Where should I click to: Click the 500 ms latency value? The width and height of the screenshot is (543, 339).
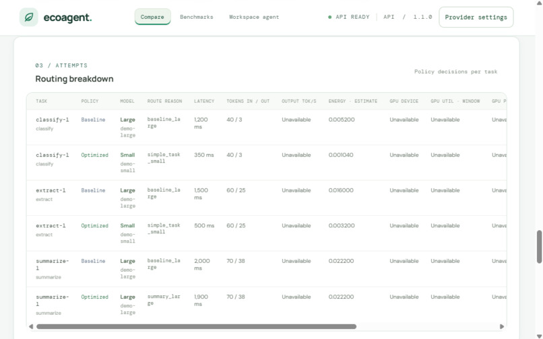click(204, 225)
